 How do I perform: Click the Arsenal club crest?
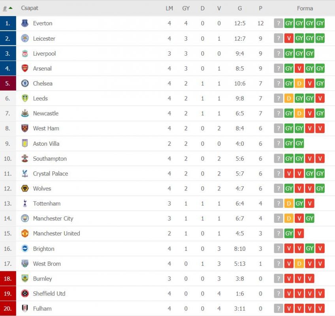(x=25, y=68)
